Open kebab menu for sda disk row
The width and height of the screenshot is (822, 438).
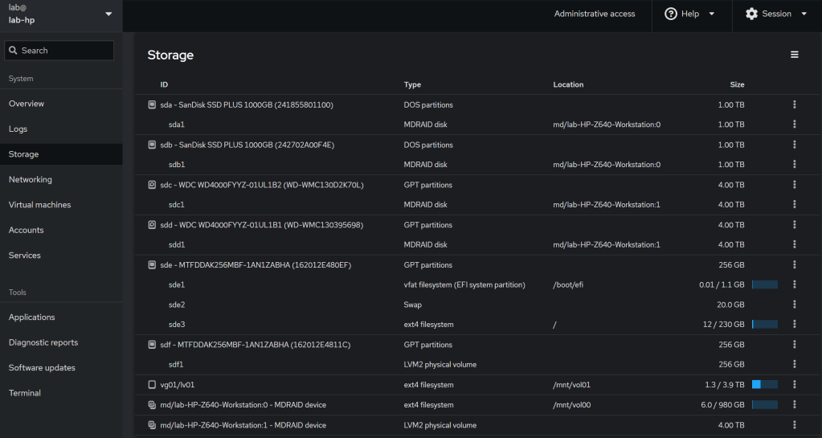click(x=794, y=104)
